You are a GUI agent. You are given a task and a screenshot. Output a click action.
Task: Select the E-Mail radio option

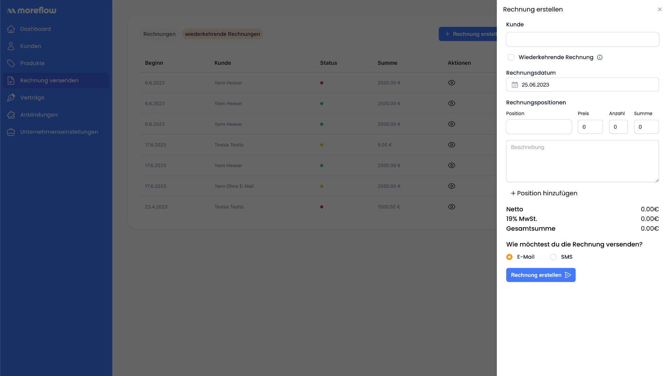[509, 257]
